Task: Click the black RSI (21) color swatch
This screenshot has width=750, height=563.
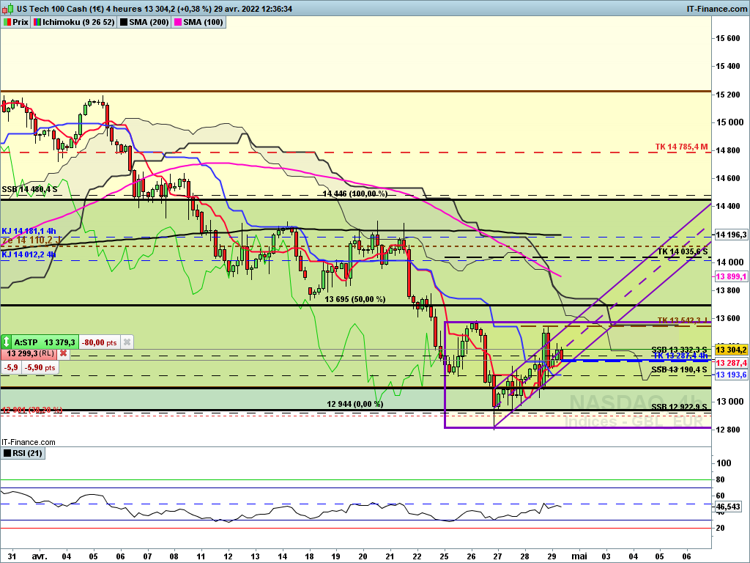Action: click(7, 453)
